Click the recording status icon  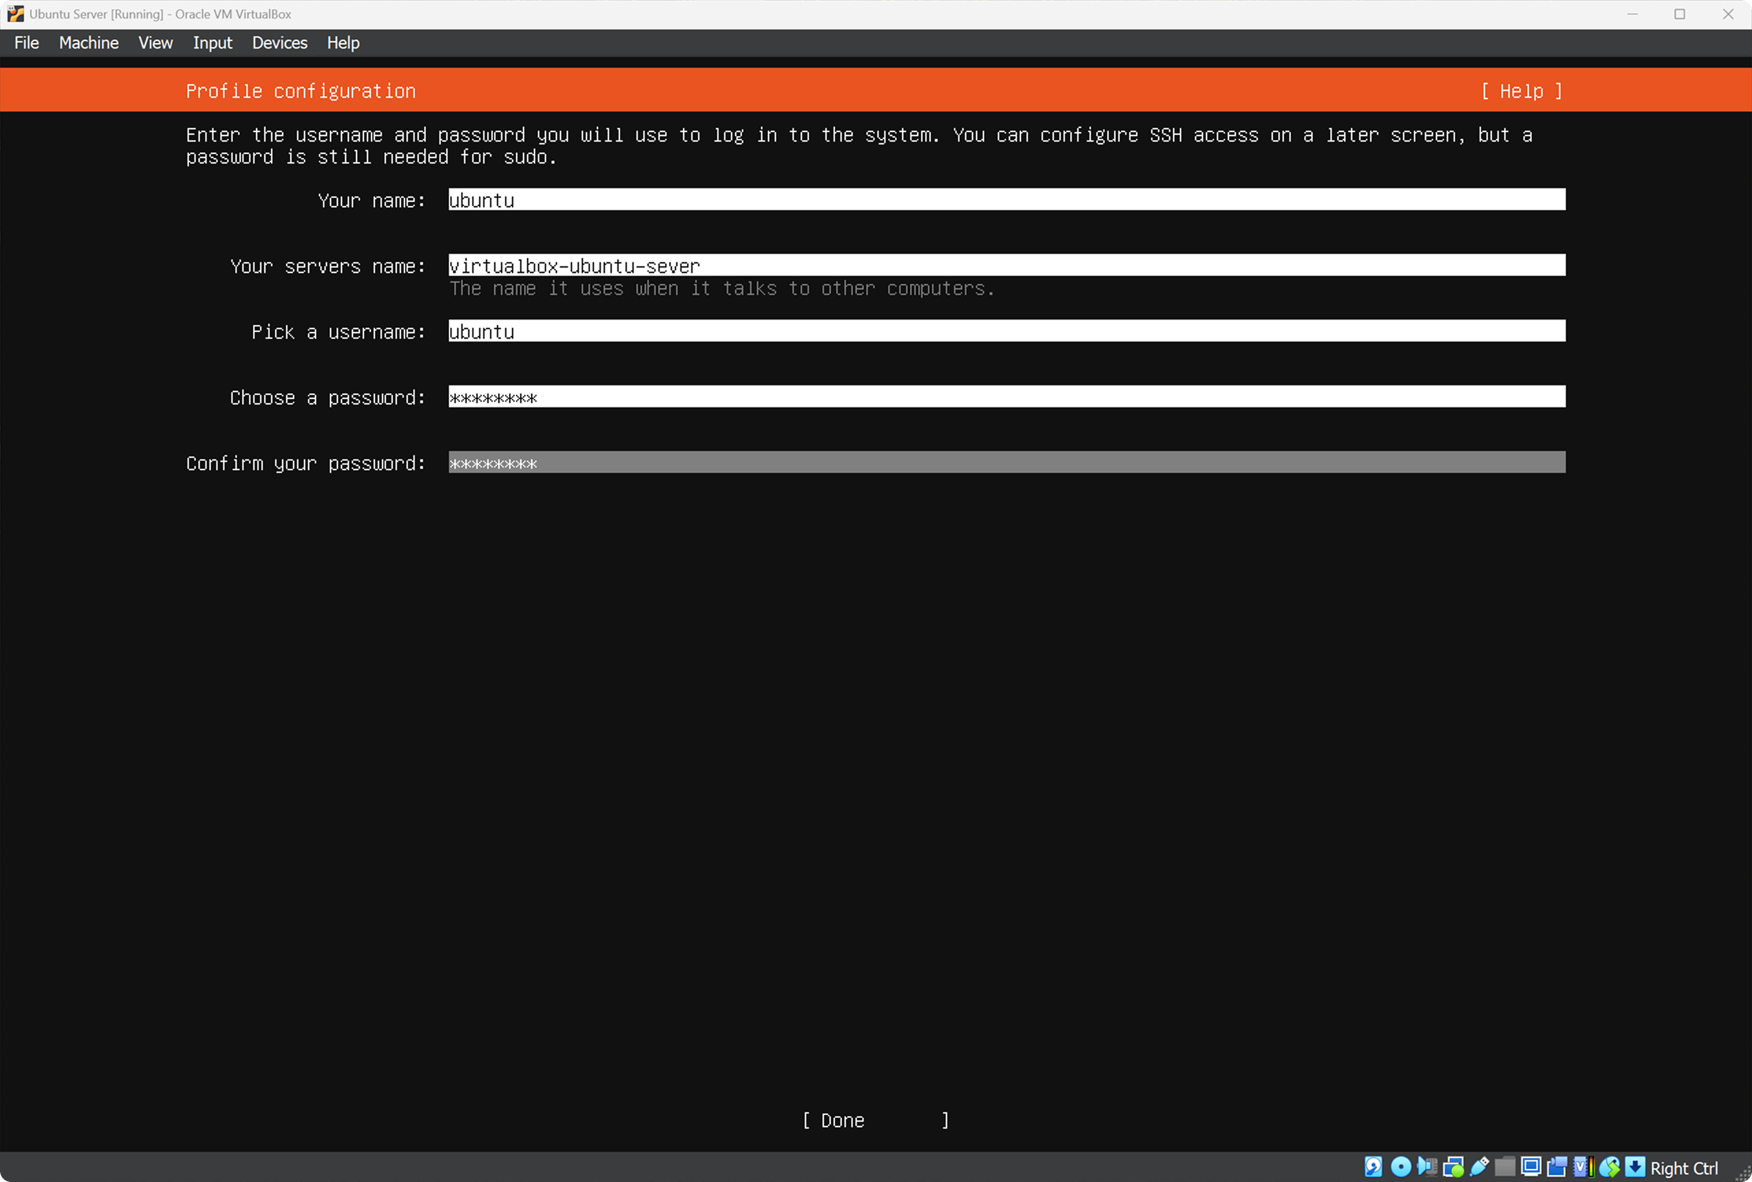1557,1167
